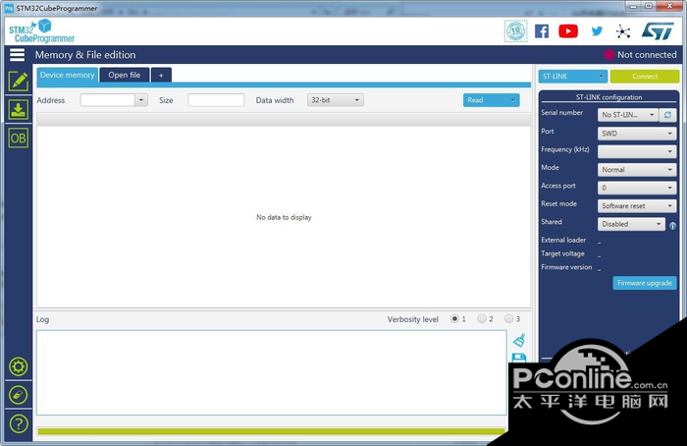Open the ST-LINK interface dropdown
The image size is (687, 446).
click(572, 77)
